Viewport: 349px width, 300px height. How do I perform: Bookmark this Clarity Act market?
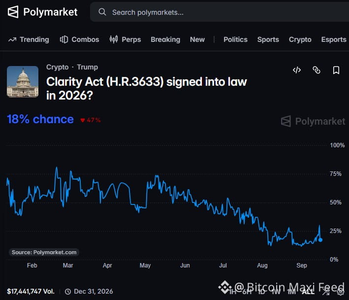(336, 70)
